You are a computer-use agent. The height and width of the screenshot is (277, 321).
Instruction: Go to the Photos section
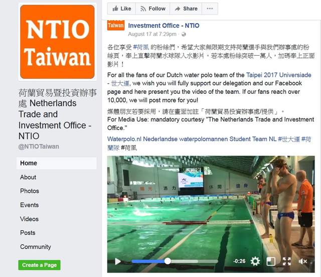30,191
